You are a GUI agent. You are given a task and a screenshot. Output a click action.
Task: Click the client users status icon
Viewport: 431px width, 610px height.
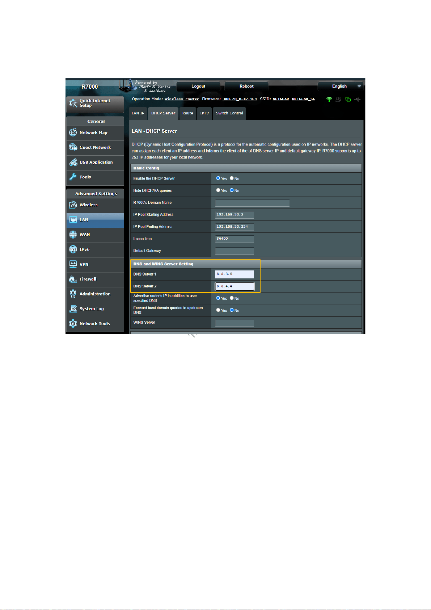[338, 99]
